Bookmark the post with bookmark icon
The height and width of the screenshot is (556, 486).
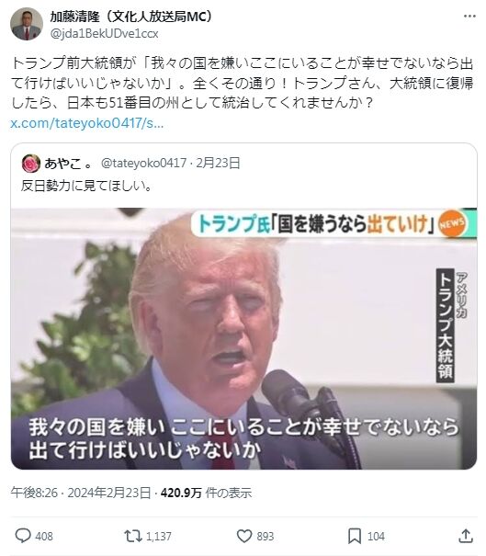click(354, 536)
